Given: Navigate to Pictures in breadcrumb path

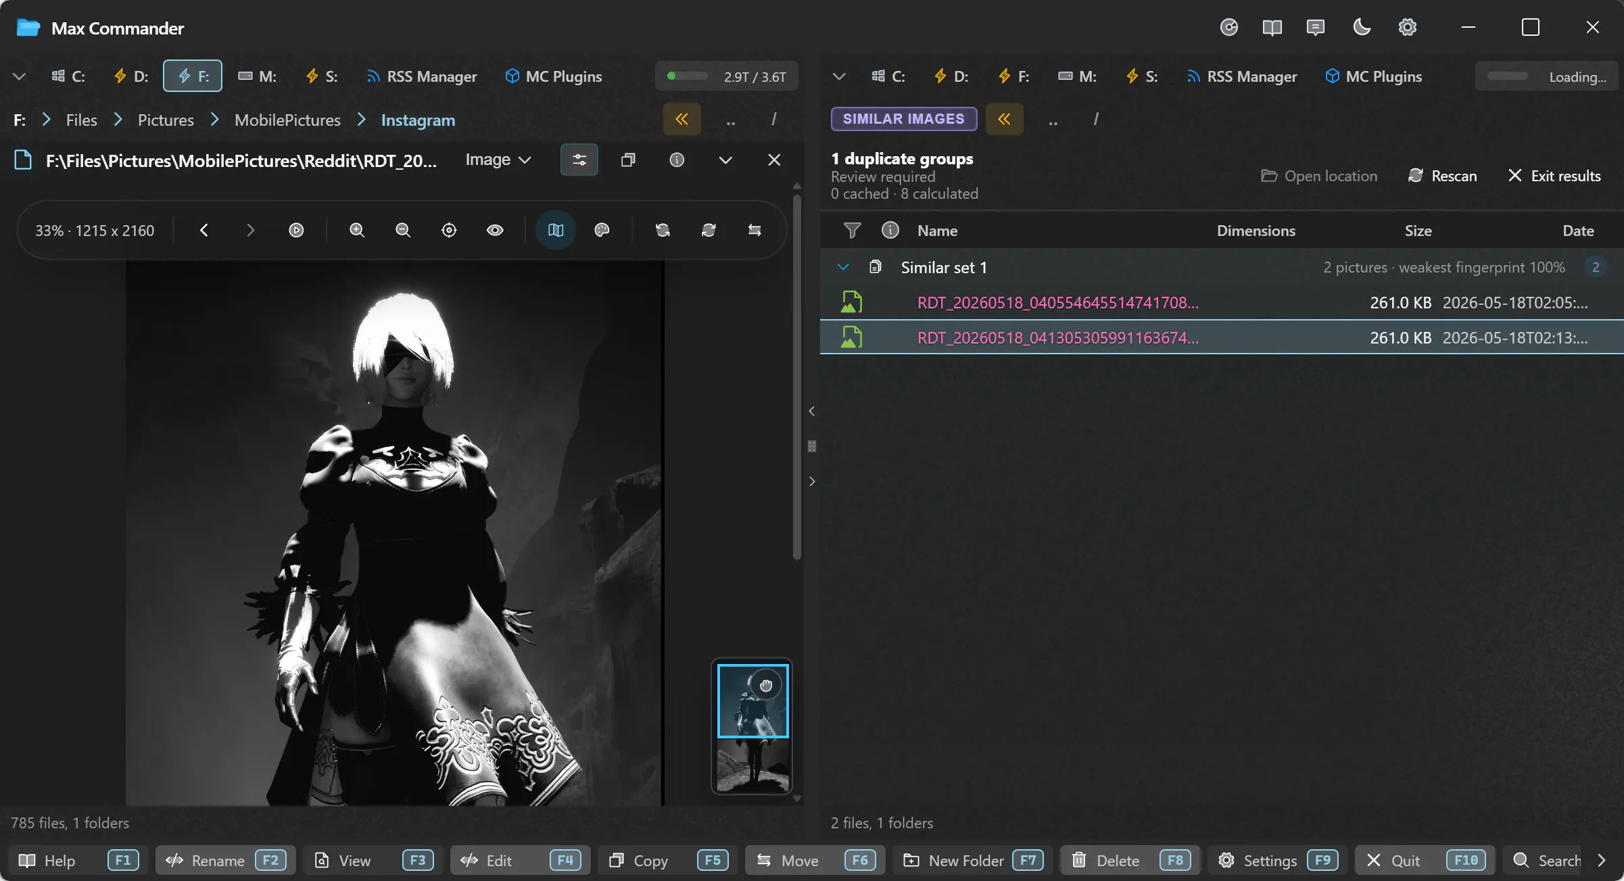Looking at the screenshot, I should pyautogui.click(x=166, y=120).
